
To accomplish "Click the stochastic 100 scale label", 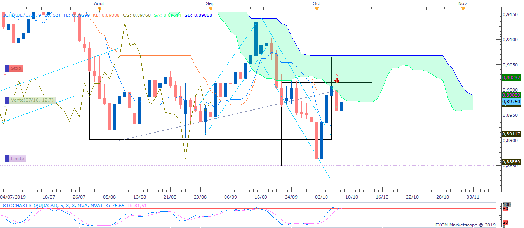I will (x=506, y=204).
